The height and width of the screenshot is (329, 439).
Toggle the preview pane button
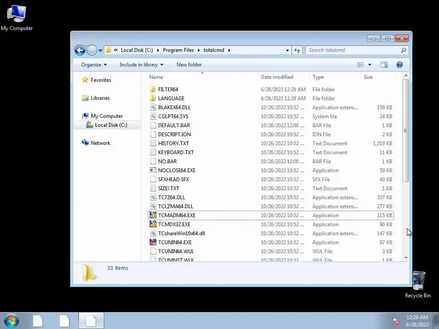[384, 65]
